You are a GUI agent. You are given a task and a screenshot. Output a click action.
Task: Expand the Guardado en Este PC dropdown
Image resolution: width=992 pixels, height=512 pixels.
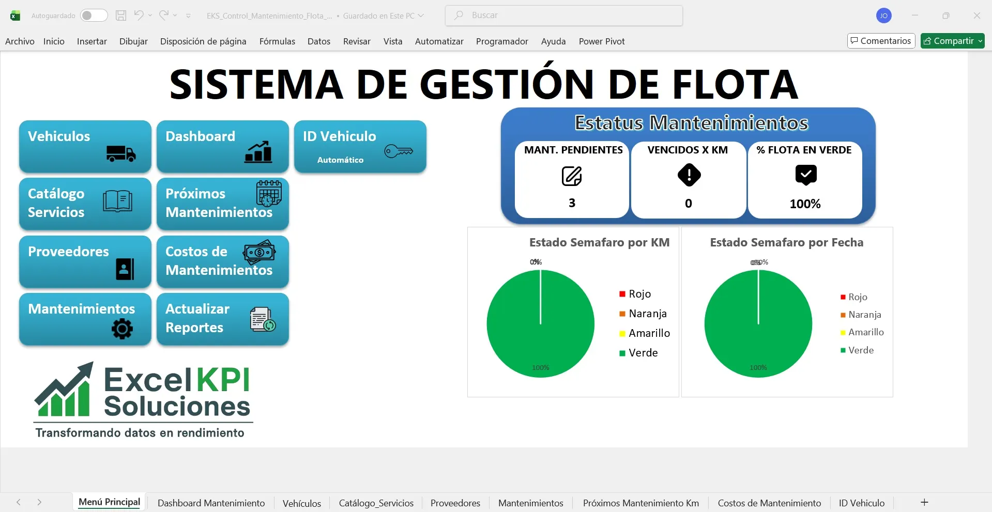point(420,15)
